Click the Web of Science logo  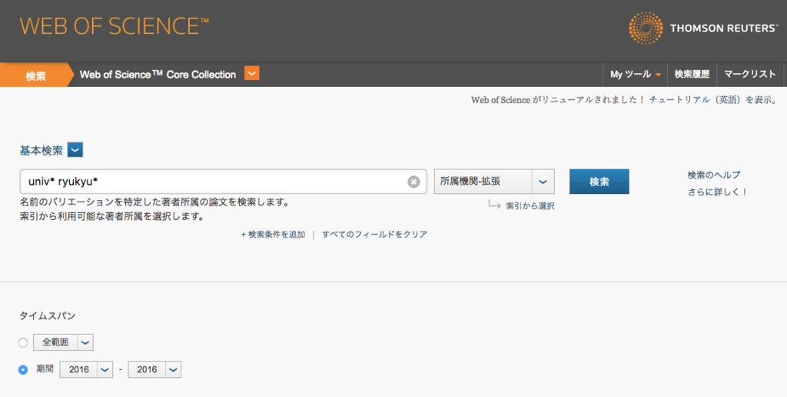click(115, 26)
